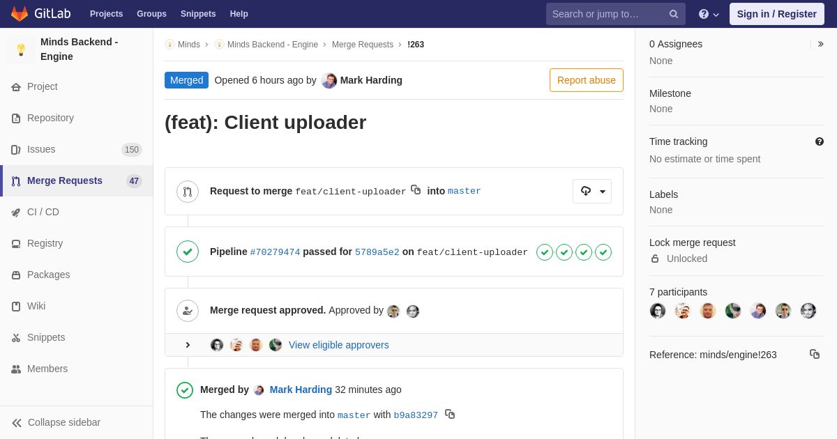Click Mark Harding author name in header
837x439 pixels.
(x=371, y=80)
